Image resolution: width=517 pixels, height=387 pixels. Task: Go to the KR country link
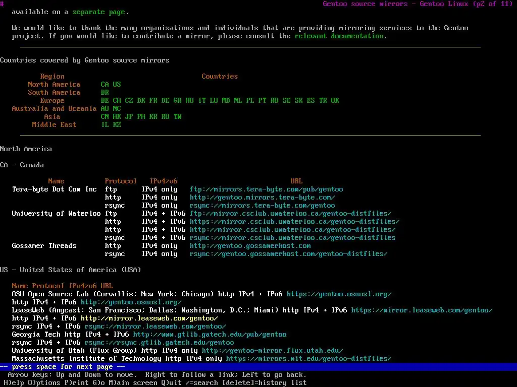153,117
